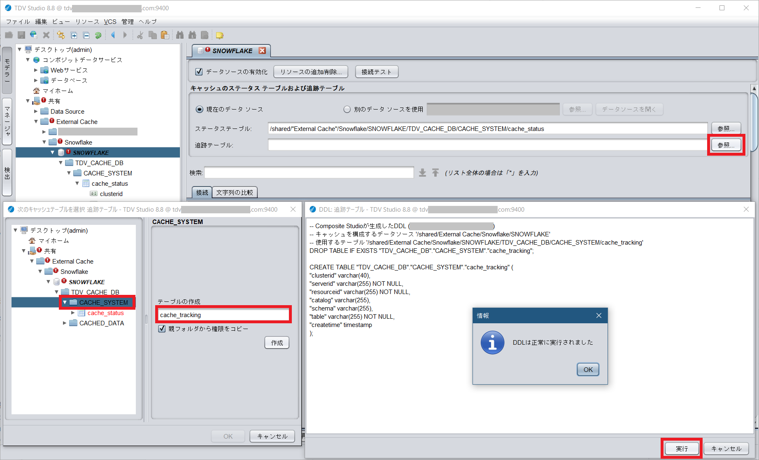Click the globe data source toolbar icon
The width and height of the screenshot is (759, 460).
(x=34, y=35)
